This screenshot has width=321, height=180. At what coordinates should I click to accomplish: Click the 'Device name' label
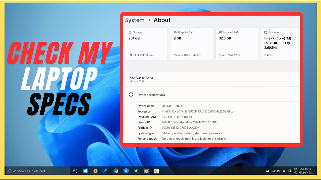click(x=146, y=106)
